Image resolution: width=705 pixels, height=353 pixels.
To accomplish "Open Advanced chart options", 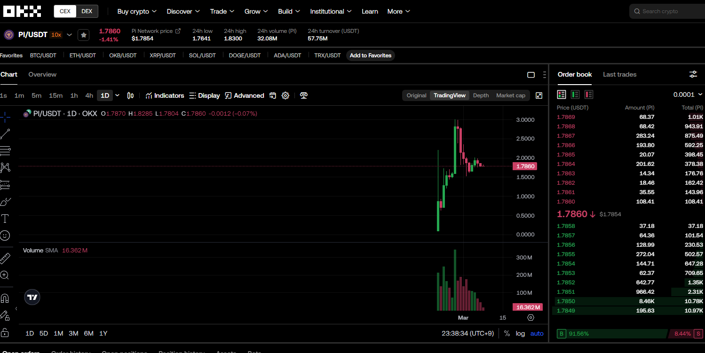I will click(245, 95).
